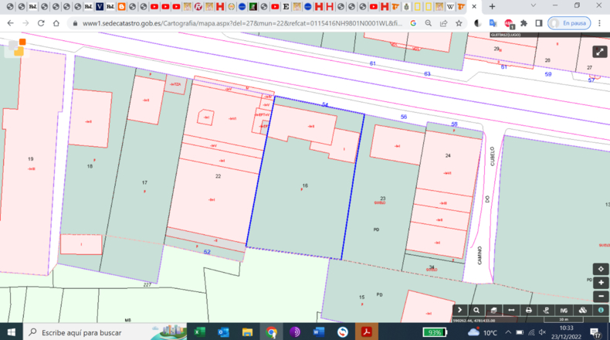Screen dimensions: 610x340
Task: Open the Dark Reader half-moon extension
Action: (477, 23)
